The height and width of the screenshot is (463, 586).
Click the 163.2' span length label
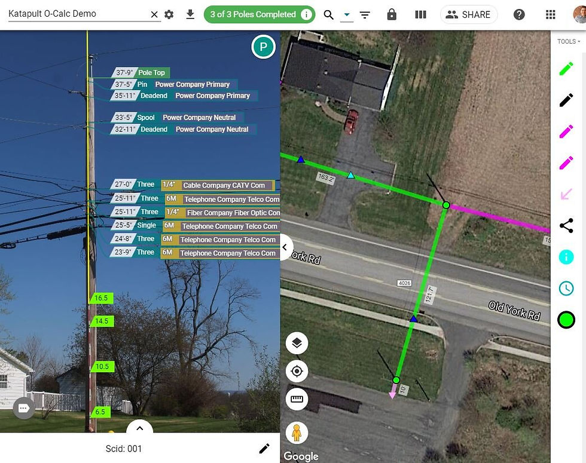[325, 178]
